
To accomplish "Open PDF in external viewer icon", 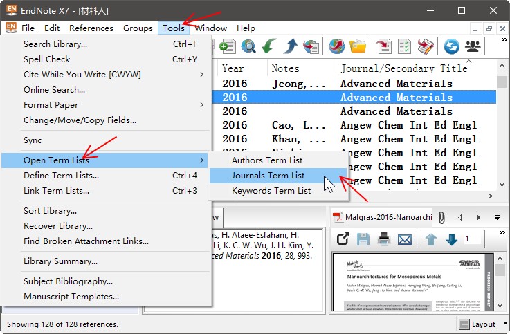I will (x=343, y=239).
